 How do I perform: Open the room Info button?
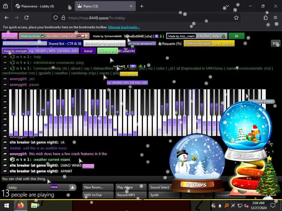pos(275,43)
